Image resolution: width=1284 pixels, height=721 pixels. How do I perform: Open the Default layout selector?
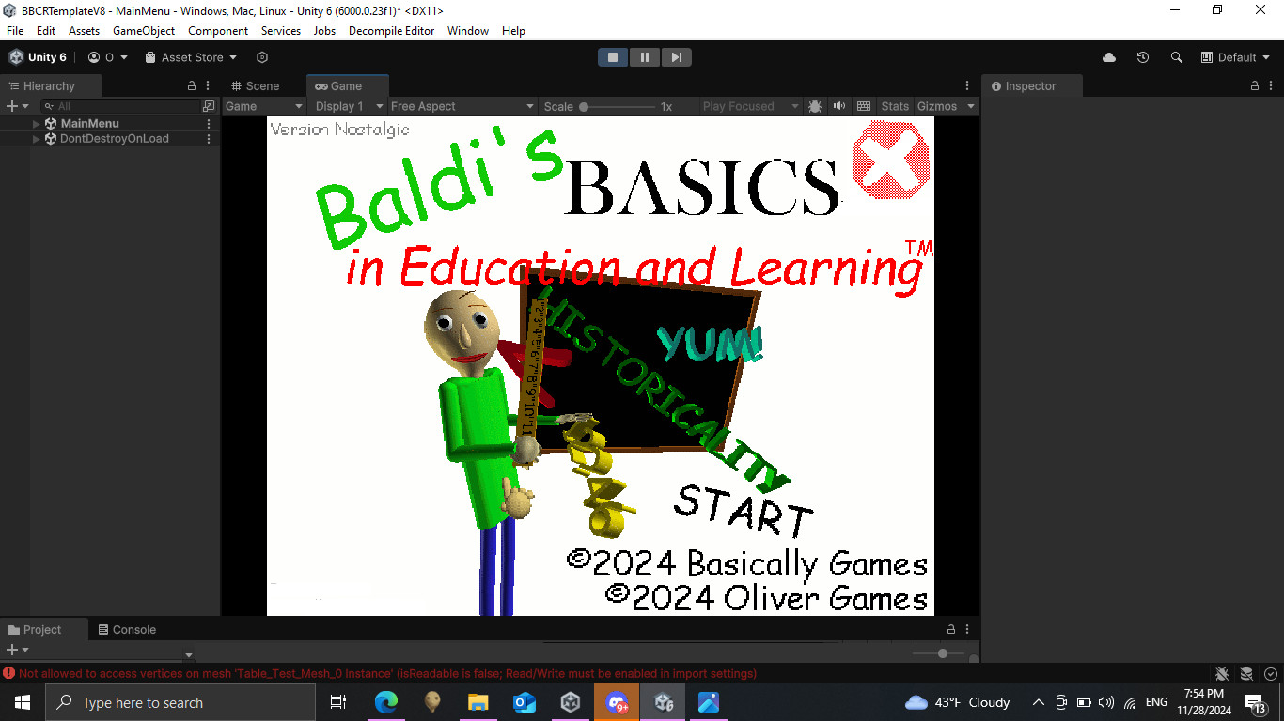pyautogui.click(x=1234, y=57)
